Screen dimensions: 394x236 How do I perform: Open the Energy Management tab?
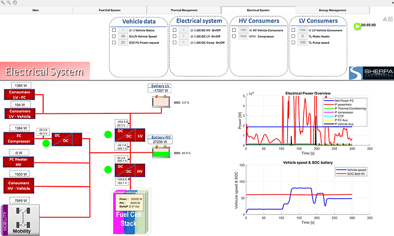(x=331, y=10)
